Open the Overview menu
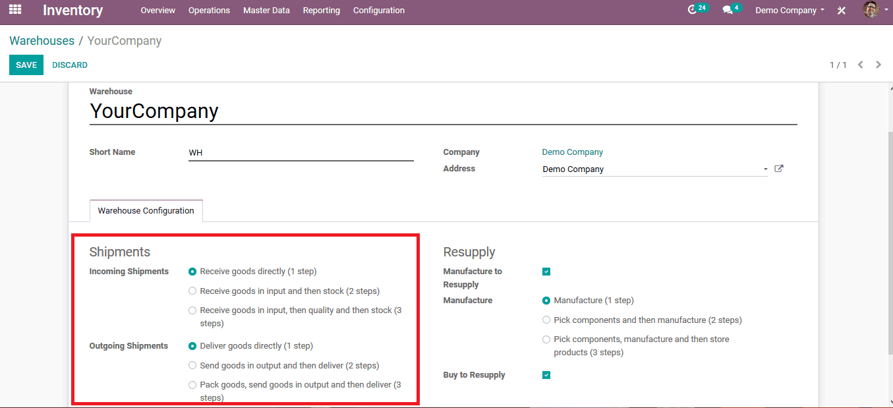This screenshot has height=408, width=893. (158, 11)
